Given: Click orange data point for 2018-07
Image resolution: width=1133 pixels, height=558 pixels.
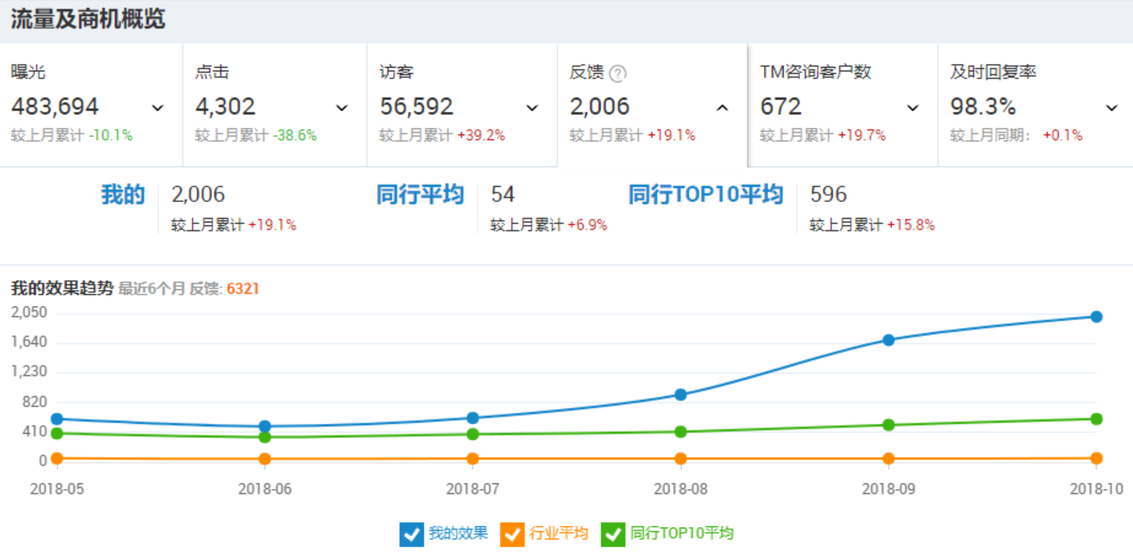Looking at the screenshot, I should (473, 459).
